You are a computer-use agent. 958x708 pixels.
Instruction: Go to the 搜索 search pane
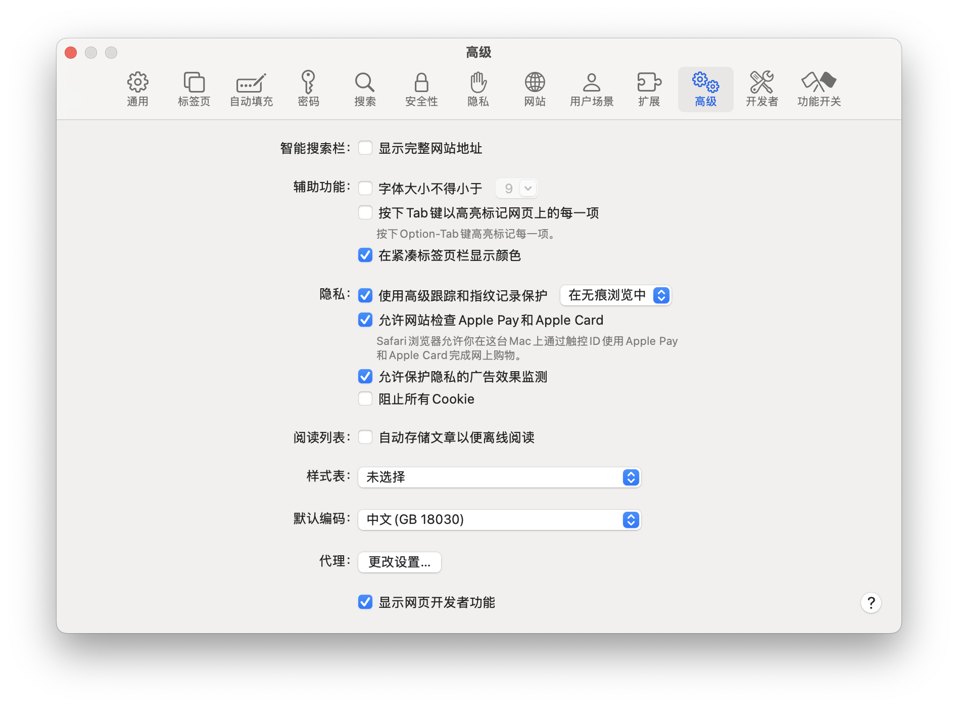365,90
